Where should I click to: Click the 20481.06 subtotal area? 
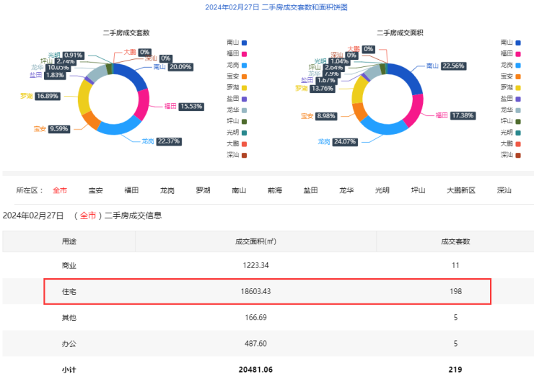coord(255,370)
